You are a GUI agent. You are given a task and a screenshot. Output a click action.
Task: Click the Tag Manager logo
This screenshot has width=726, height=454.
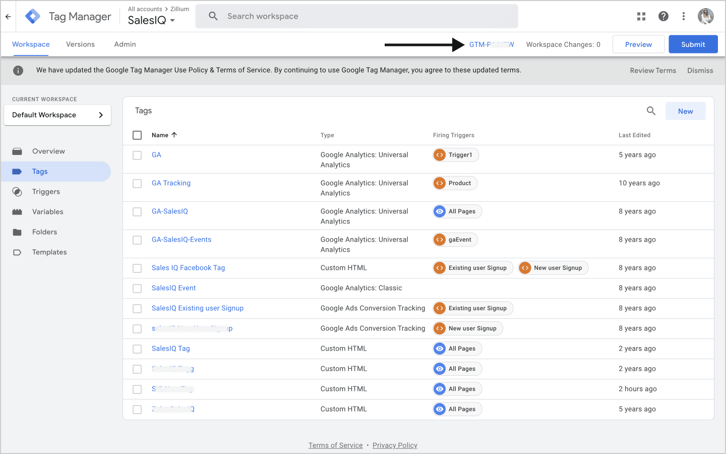33,17
